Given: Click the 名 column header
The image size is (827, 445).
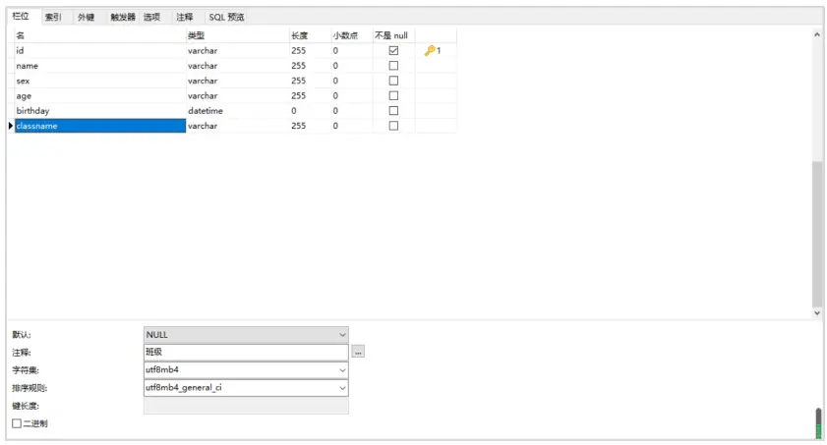Looking at the screenshot, I should click(99, 35).
